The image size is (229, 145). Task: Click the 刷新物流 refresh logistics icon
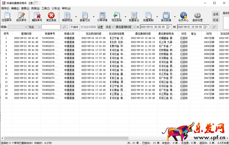tap(67, 15)
